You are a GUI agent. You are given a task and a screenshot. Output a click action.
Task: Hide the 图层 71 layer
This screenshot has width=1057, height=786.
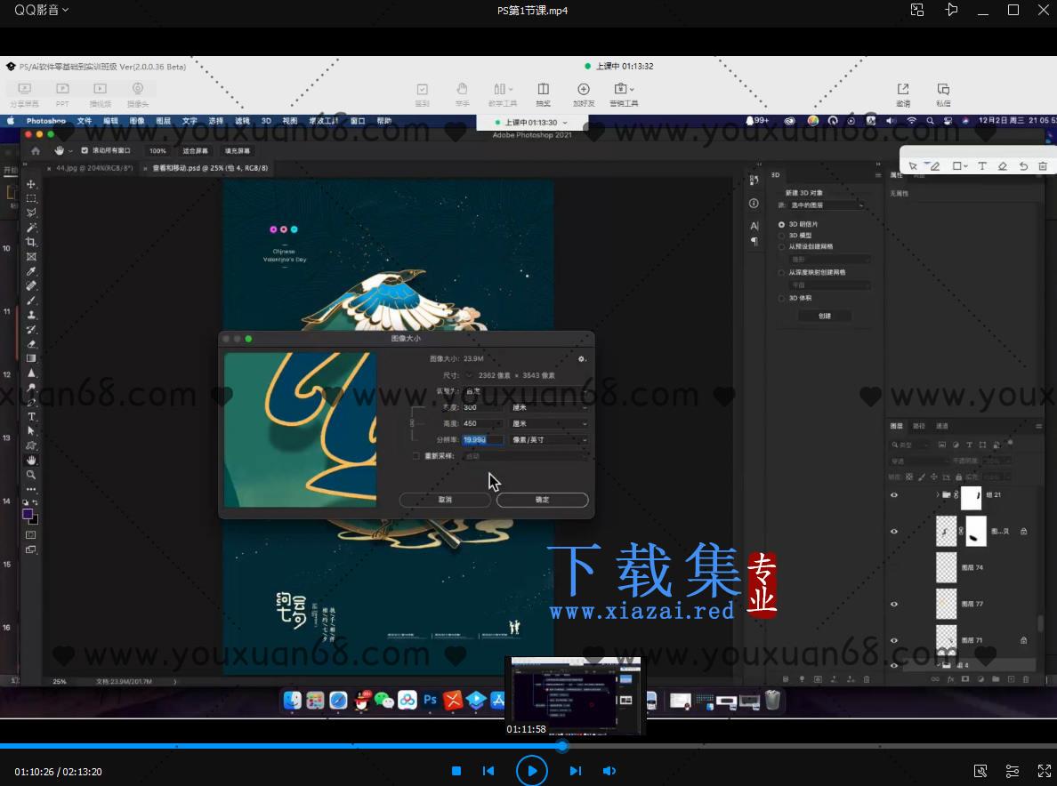[894, 640]
